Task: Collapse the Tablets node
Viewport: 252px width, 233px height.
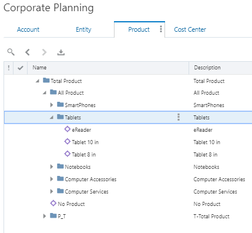Action: point(52,117)
